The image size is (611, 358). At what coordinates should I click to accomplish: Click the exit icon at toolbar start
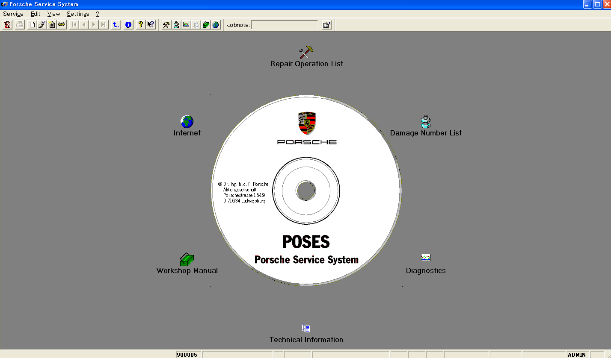click(x=7, y=25)
